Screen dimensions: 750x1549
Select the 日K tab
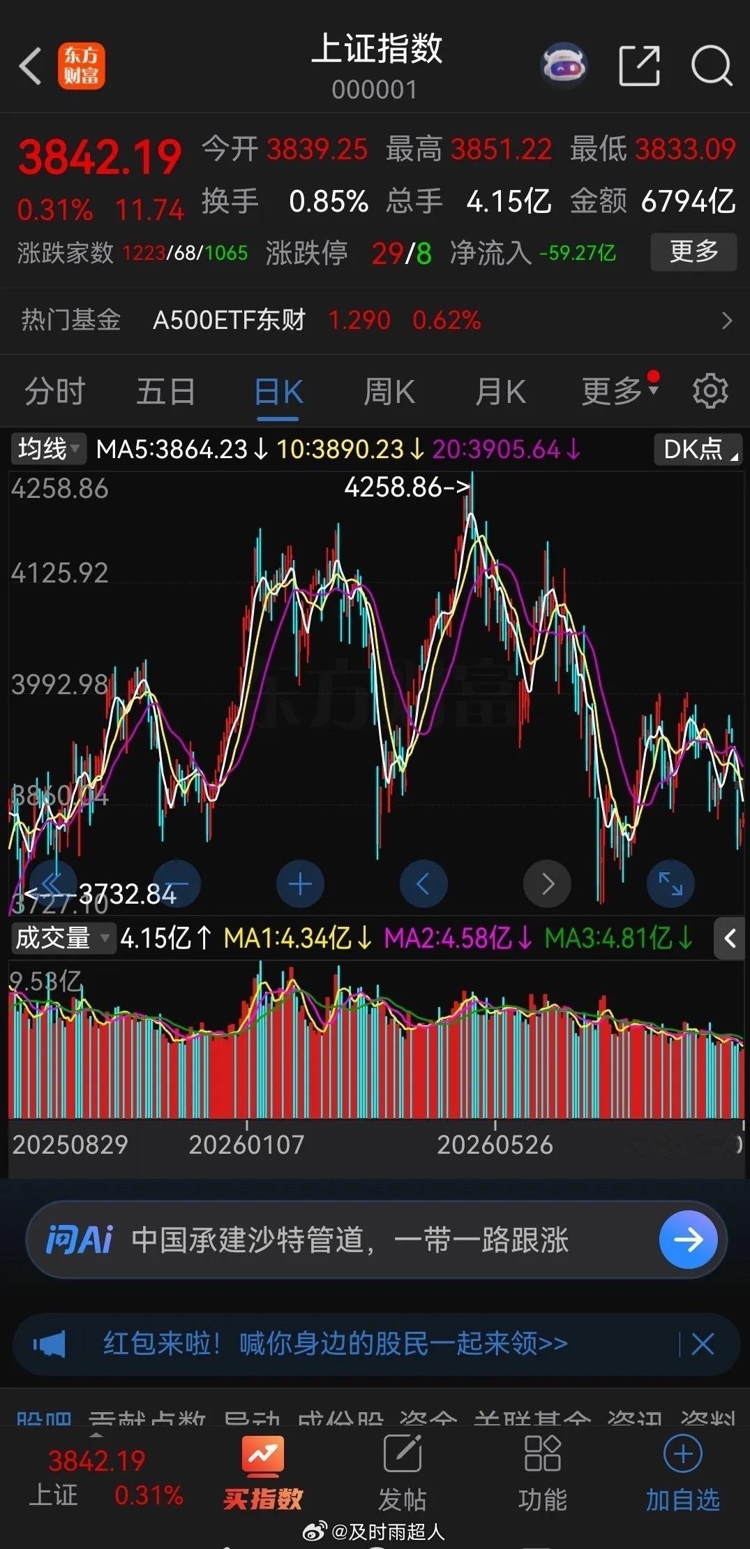[x=278, y=391]
